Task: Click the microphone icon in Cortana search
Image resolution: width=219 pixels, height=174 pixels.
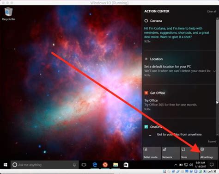Action: coord(74,165)
